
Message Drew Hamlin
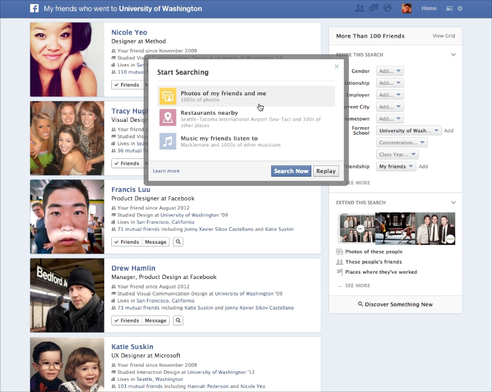click(x=155, y=320)
